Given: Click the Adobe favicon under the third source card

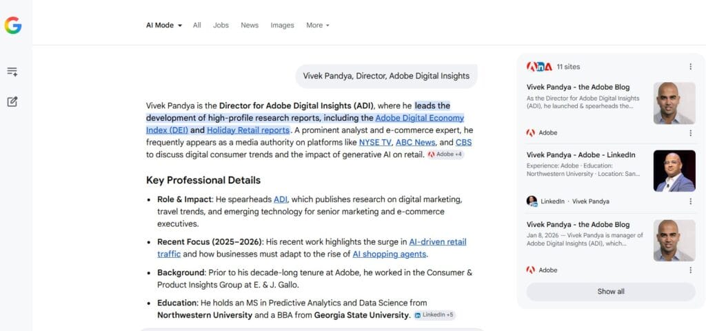Looking at the screenshot, I should tap(531, 270).
